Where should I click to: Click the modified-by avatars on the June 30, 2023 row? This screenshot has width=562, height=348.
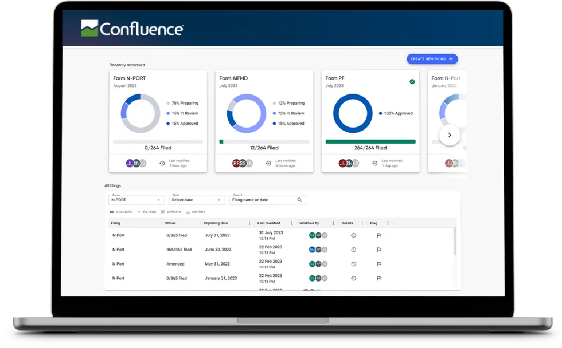pos(318,250)
